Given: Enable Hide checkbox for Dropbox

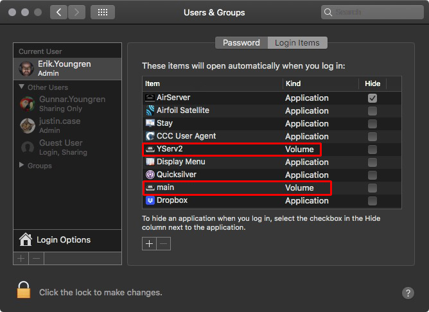Looking at the screenshot, I should (372, 201).
